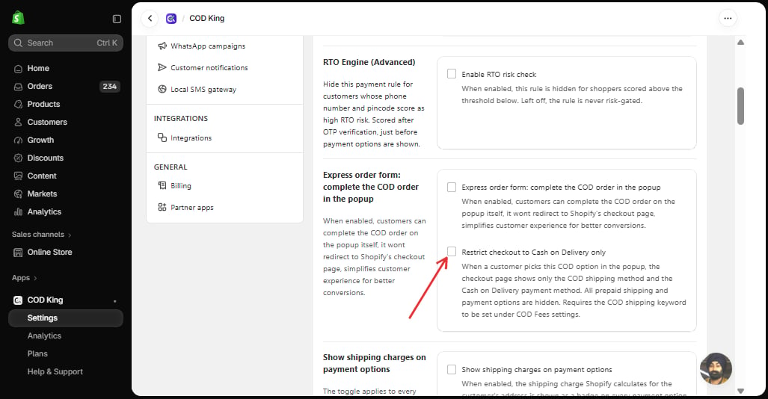Click the Search input field
This screenshot has width=768, height=399.
point(66,43)
